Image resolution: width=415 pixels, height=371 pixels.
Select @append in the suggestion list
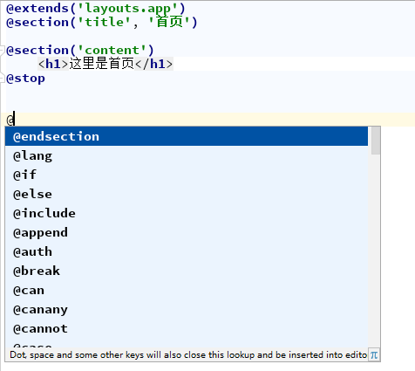coord(187,232)
